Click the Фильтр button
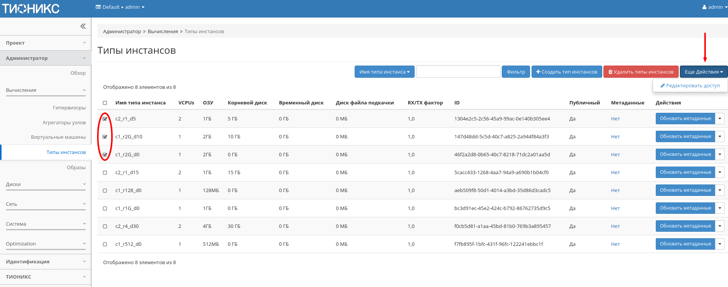The width and height of the screenshot is (728, 287). [x=516, y=72]
